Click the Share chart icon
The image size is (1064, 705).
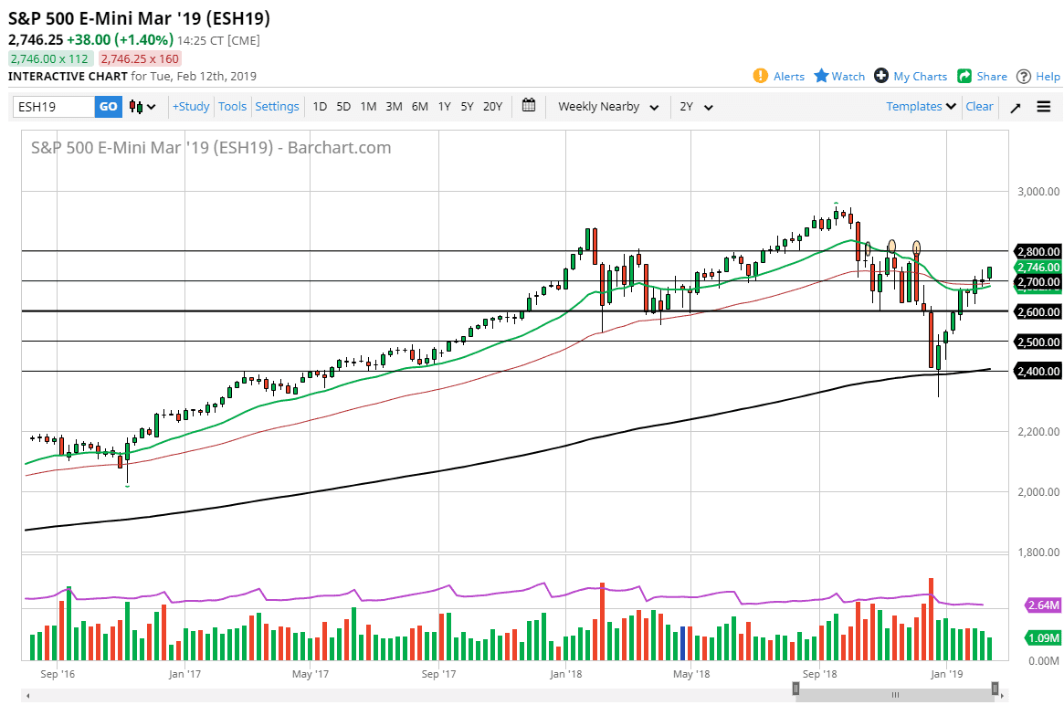pyautogui.click(x=964, y=76)
